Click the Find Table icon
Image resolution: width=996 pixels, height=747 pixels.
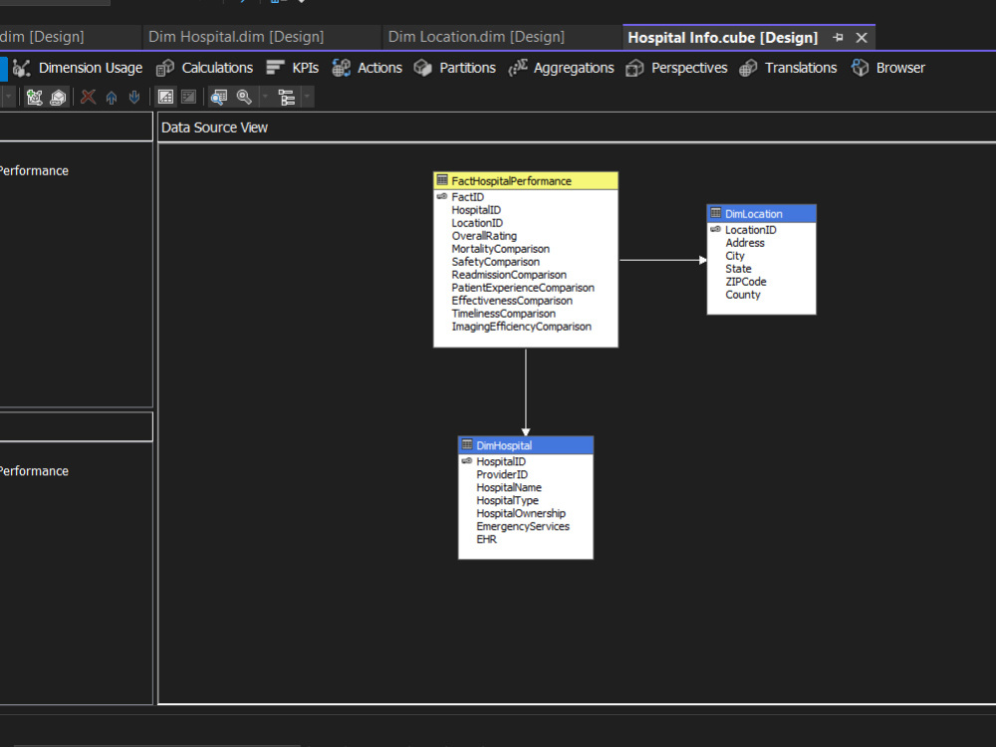(x=219, y=98)
